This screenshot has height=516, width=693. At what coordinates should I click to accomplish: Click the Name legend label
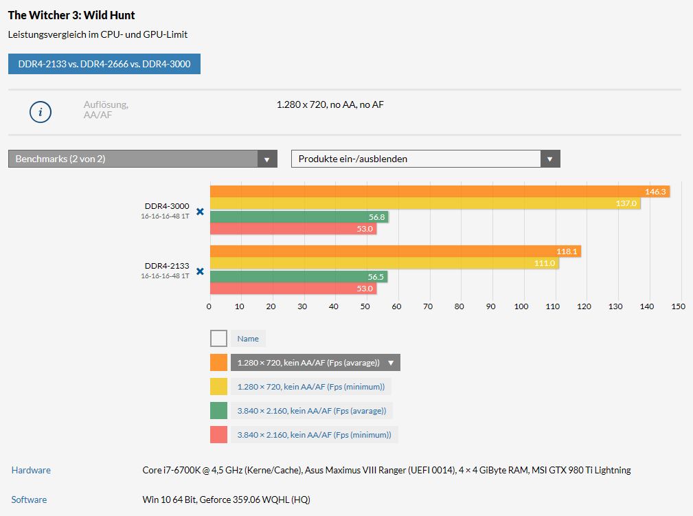click(248, 339)
